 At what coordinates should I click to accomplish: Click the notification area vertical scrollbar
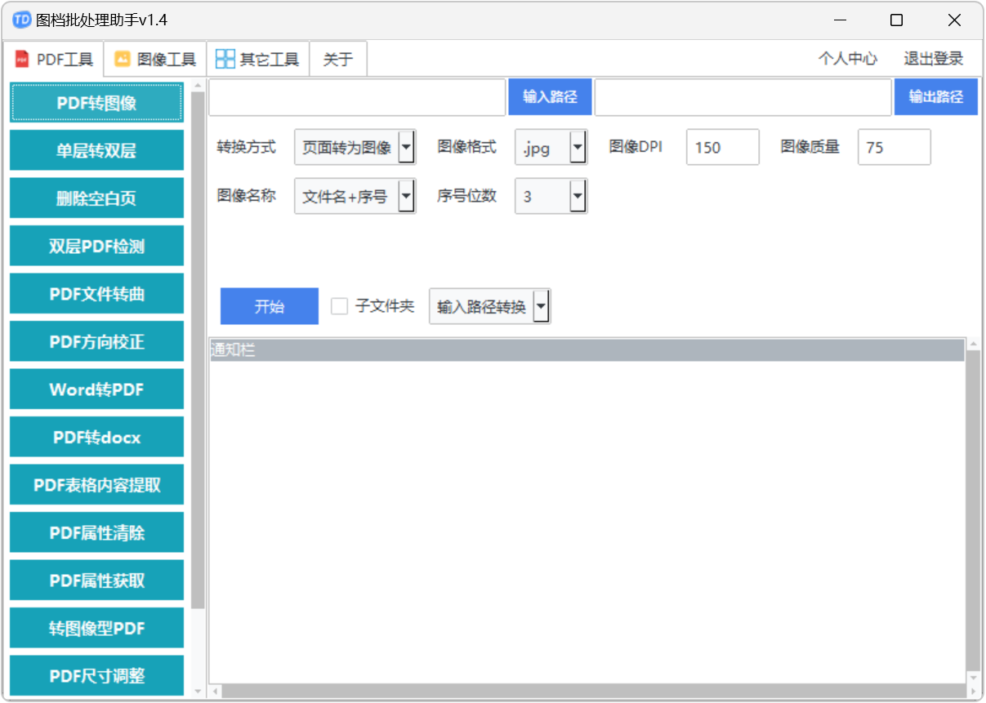(x=972, y=511)
